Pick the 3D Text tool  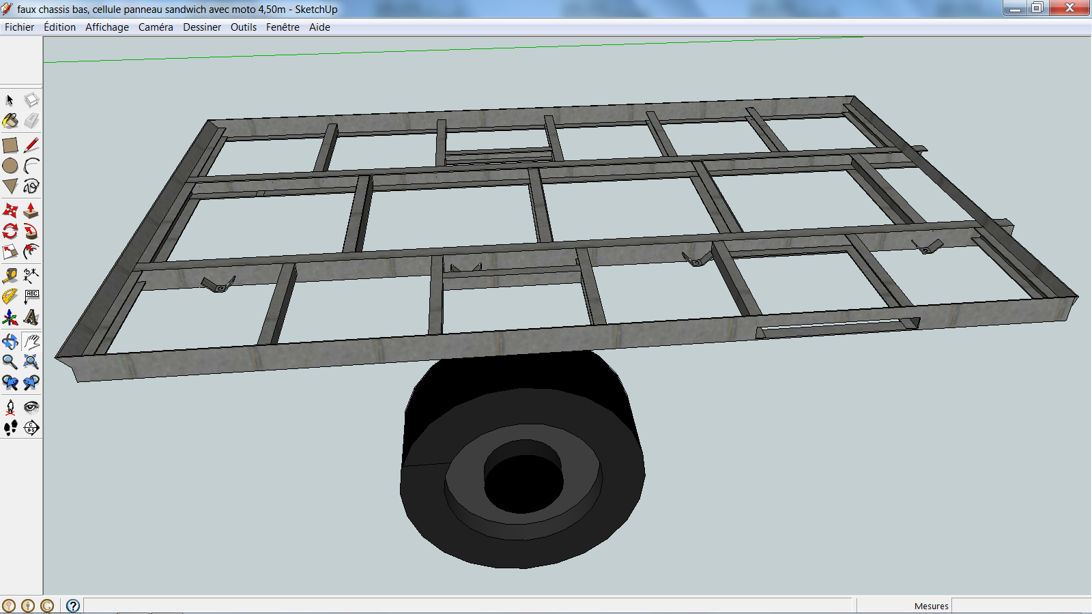pyautogui.click(x=31, y=318)
